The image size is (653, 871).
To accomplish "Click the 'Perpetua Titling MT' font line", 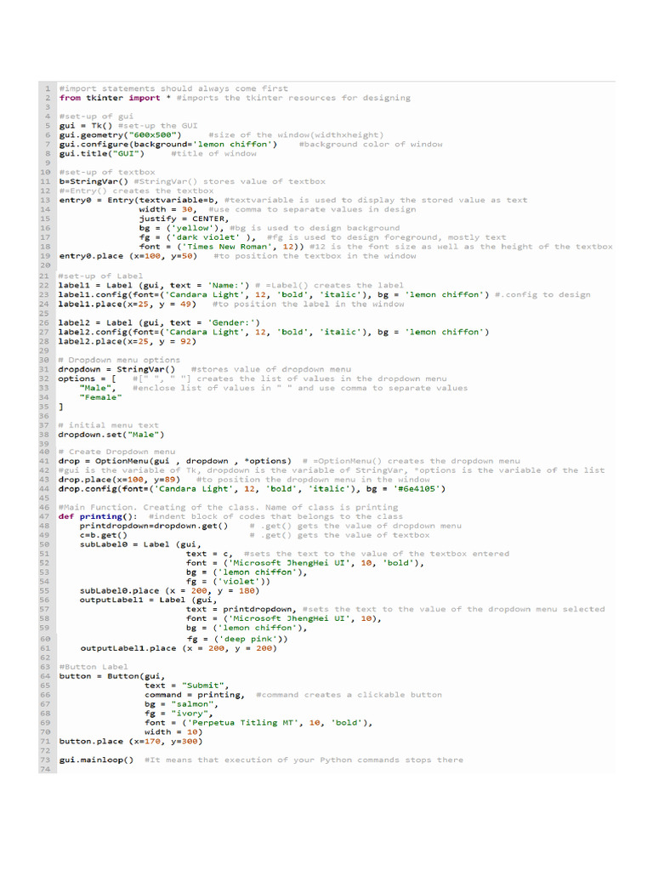I will tap(258, 723).
